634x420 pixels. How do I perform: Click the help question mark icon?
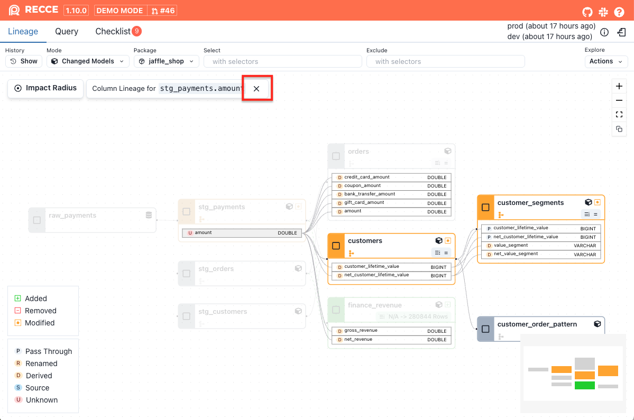[619, 12]
